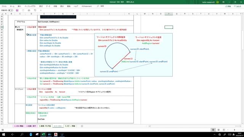Select the outlined active cell in column P

[169, 27]
